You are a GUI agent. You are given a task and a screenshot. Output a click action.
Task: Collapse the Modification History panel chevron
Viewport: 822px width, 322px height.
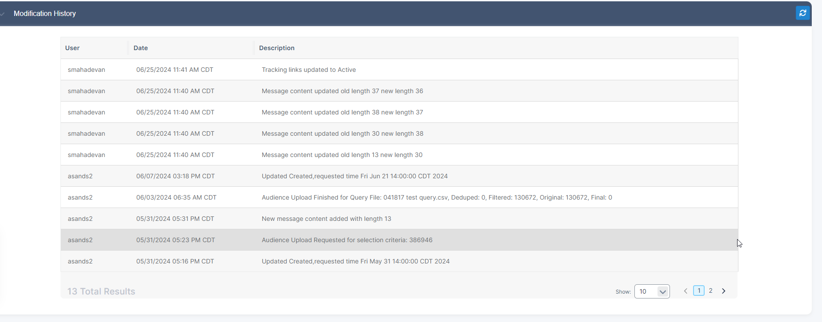pos(3,14)
